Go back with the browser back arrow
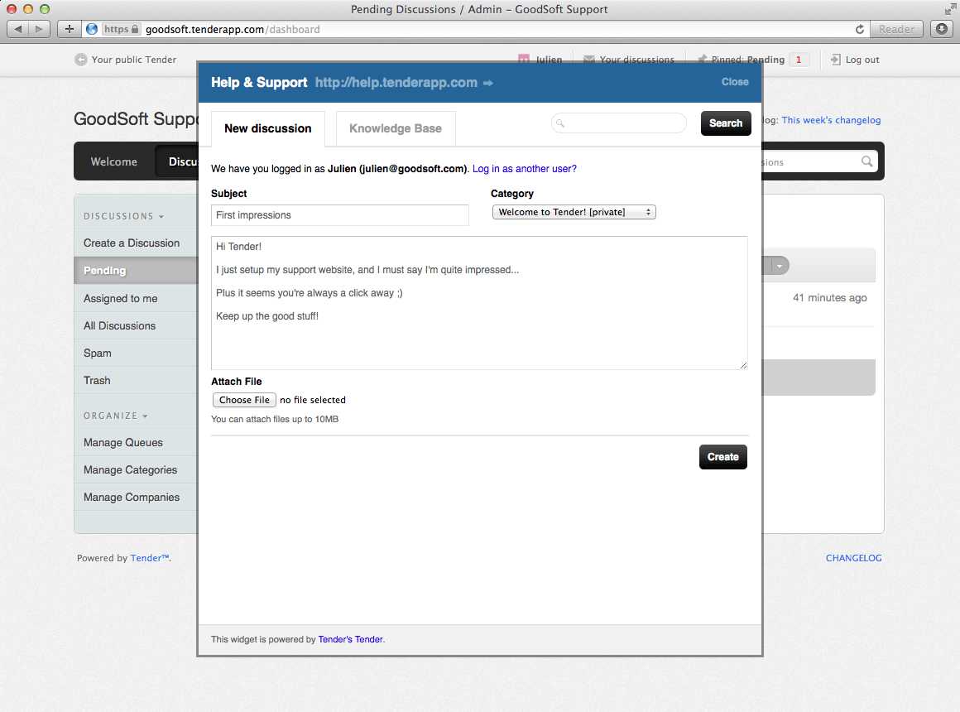 coord(18,29)
